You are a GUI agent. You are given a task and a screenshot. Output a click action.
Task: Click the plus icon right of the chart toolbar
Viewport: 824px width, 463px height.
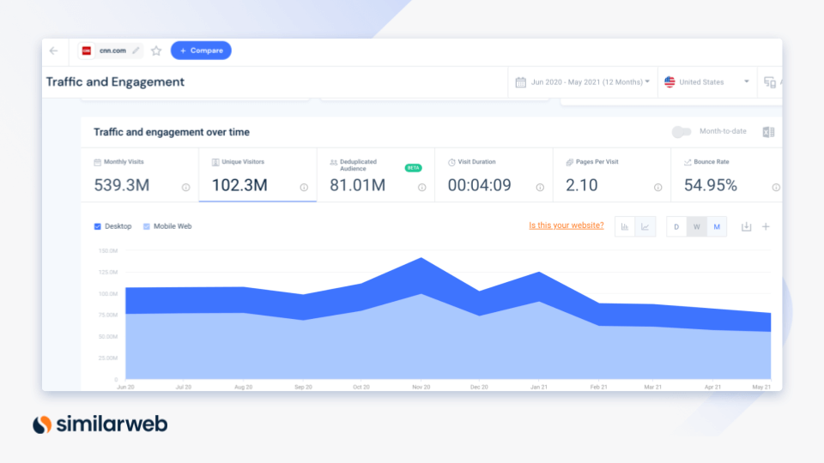766,226
